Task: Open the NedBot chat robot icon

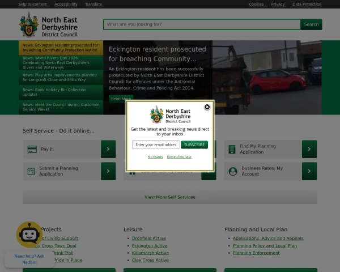Action: (29, 235)
